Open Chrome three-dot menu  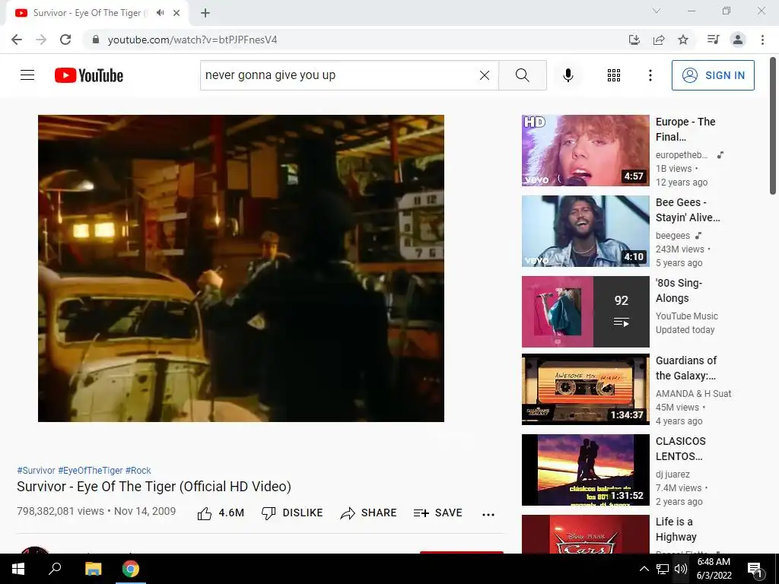762,40
